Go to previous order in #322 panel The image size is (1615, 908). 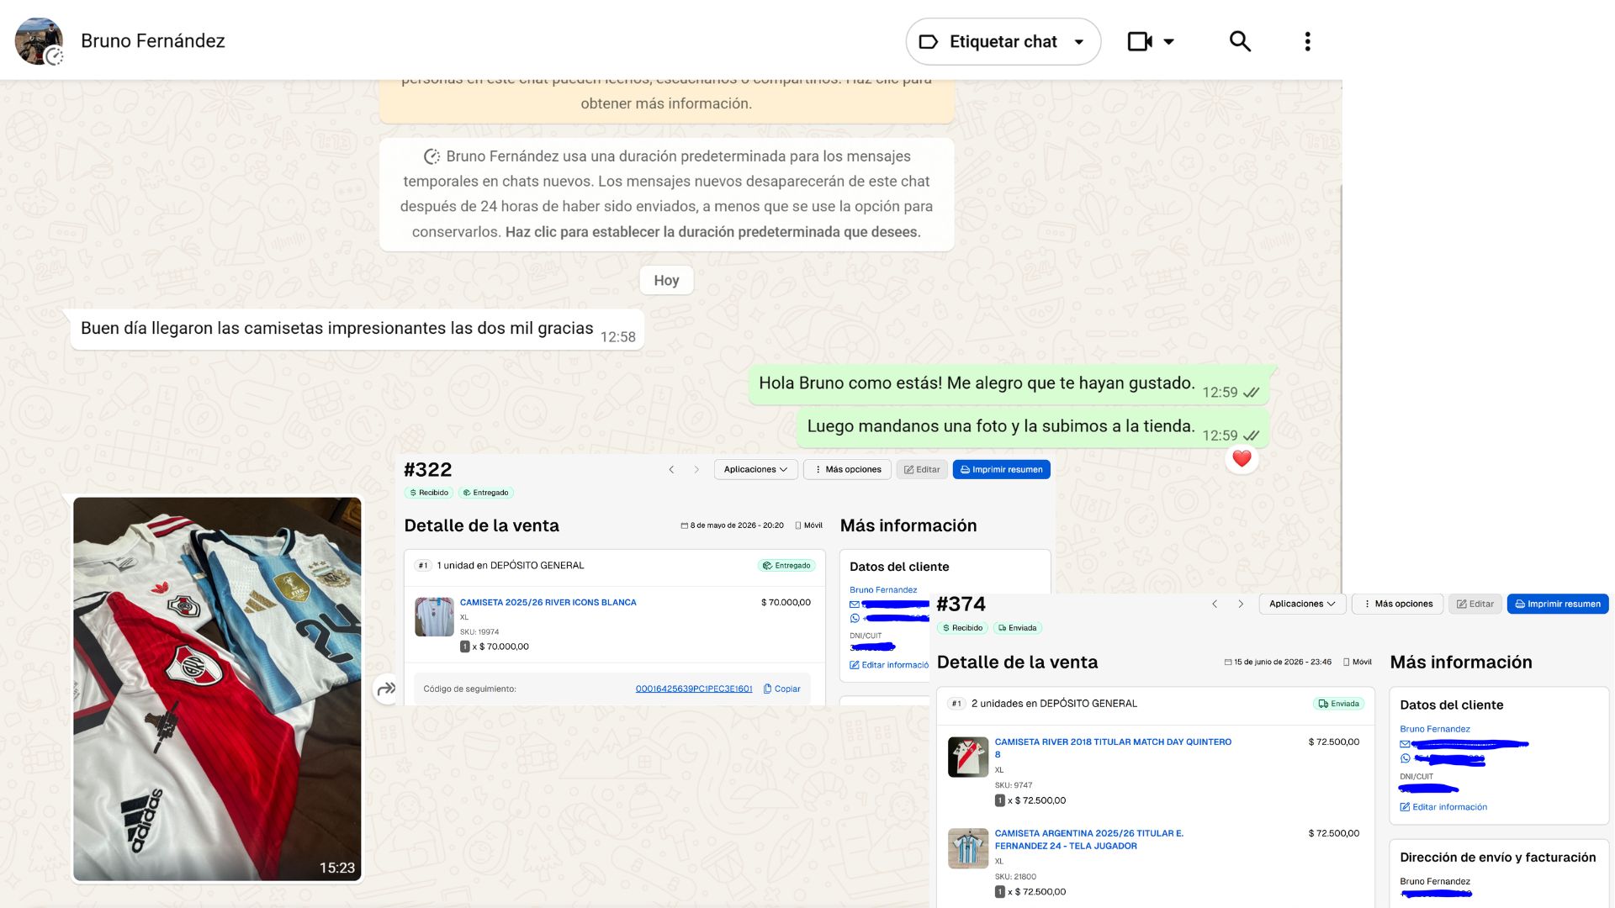pyautogui.click(x=671, y=469)
